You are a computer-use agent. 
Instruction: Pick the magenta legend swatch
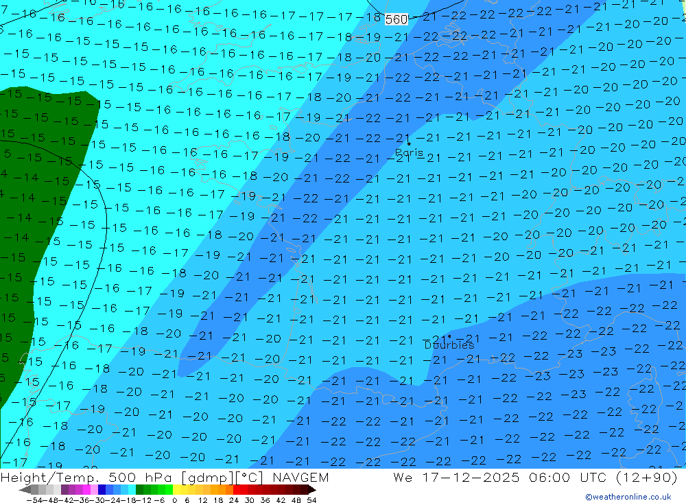[x=86, y=490]
